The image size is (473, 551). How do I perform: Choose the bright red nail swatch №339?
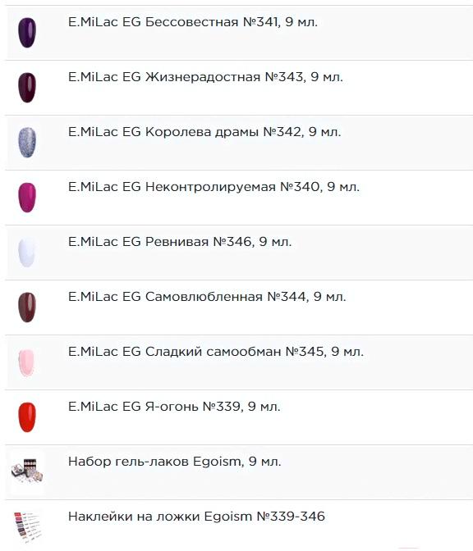27,417
